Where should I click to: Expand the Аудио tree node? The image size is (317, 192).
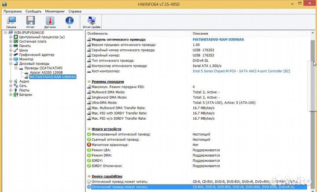(11, 81)
